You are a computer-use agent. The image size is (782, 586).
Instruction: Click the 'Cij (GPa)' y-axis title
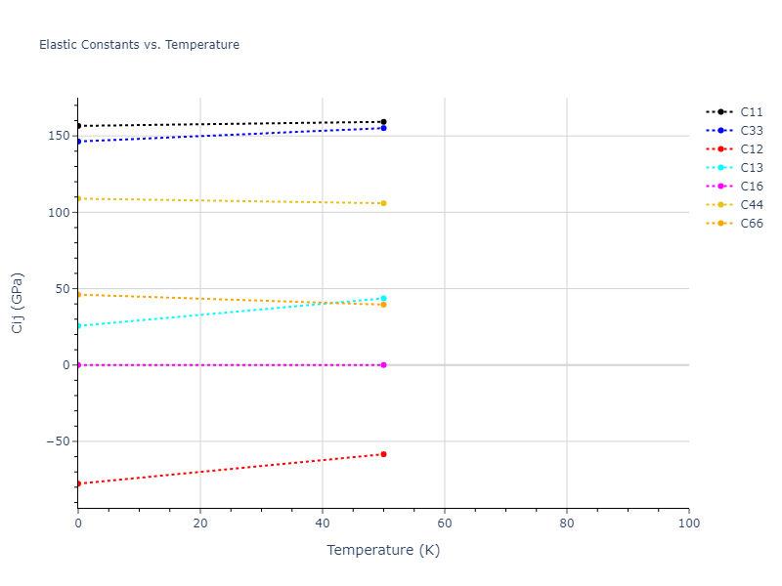(x=18, y=304)
